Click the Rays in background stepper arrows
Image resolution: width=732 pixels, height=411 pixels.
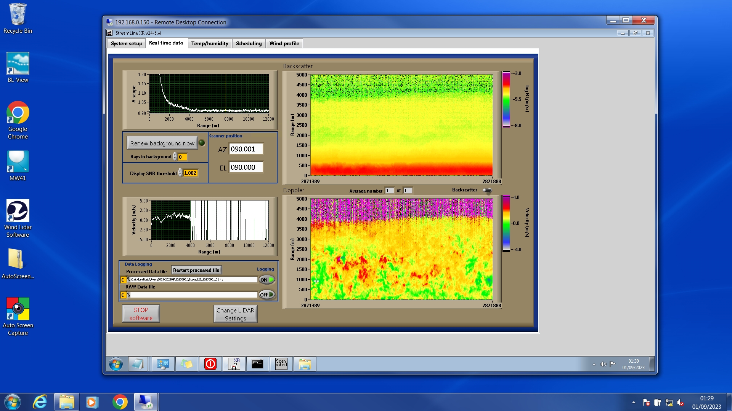tap(175, 157)
